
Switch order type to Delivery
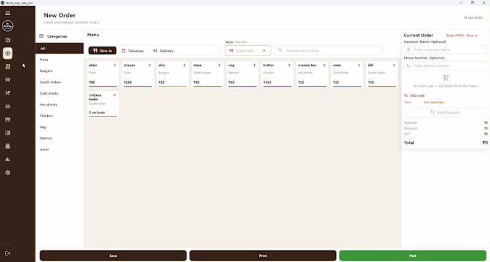(x=164, y=51)
